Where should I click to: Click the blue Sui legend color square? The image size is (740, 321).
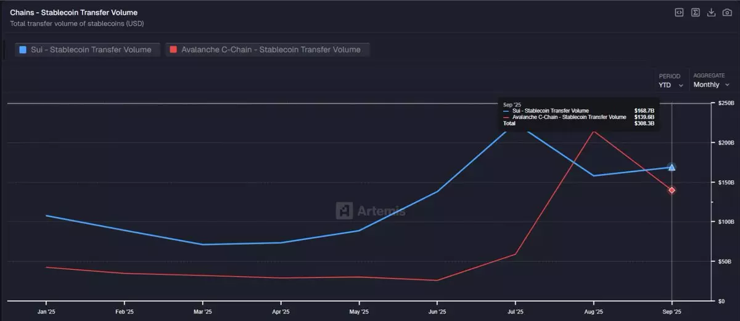(x=23, y=50)
